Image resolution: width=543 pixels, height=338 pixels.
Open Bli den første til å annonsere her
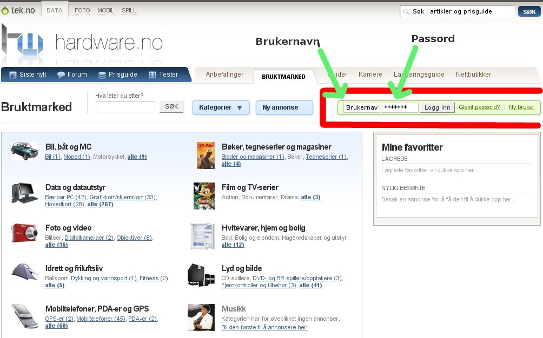point(264,327)
